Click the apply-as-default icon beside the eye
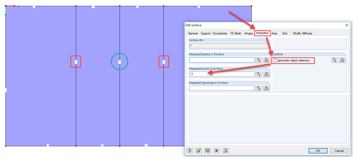 pyautogui.click(x=225, y=151)
